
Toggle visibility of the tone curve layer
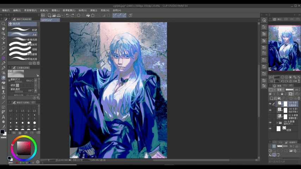[270, 104]
